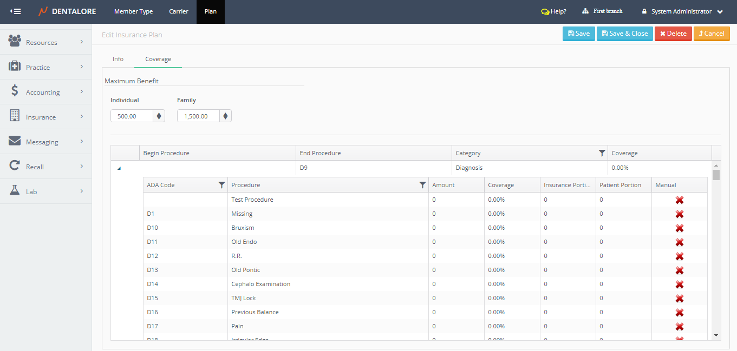The width and height of the screenshot is (737, 351).
Task: Click the First branch hierarchy icon
Action: coord(585,11)
